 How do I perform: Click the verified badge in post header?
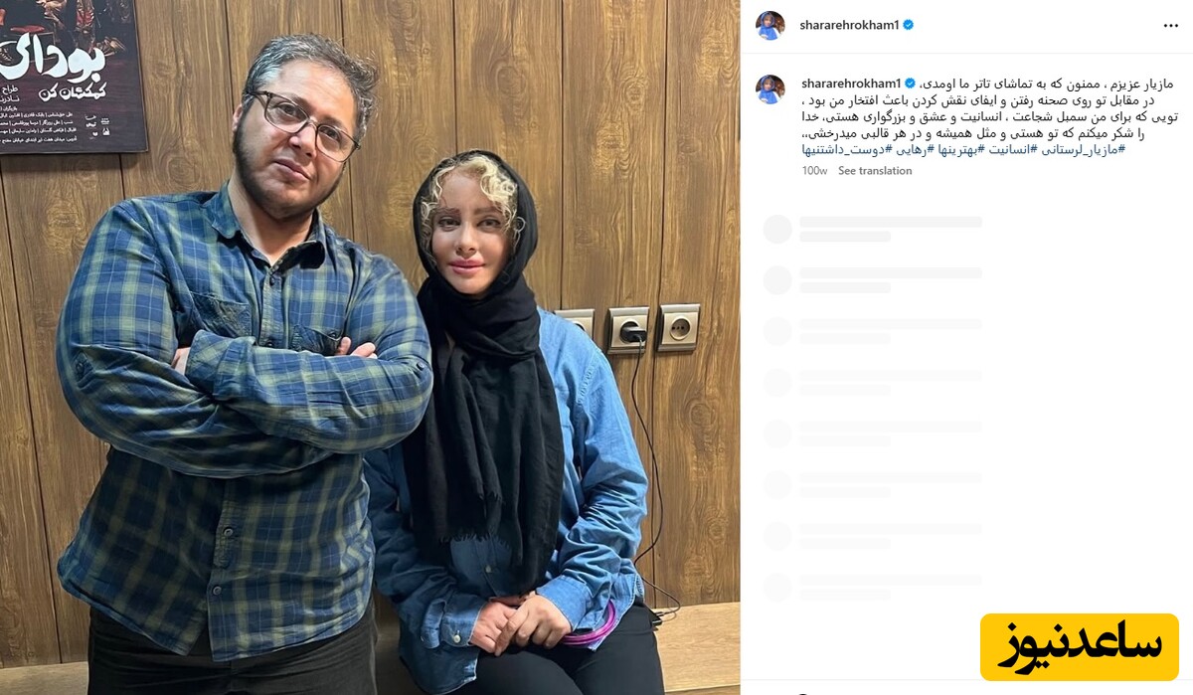[908, 26]
